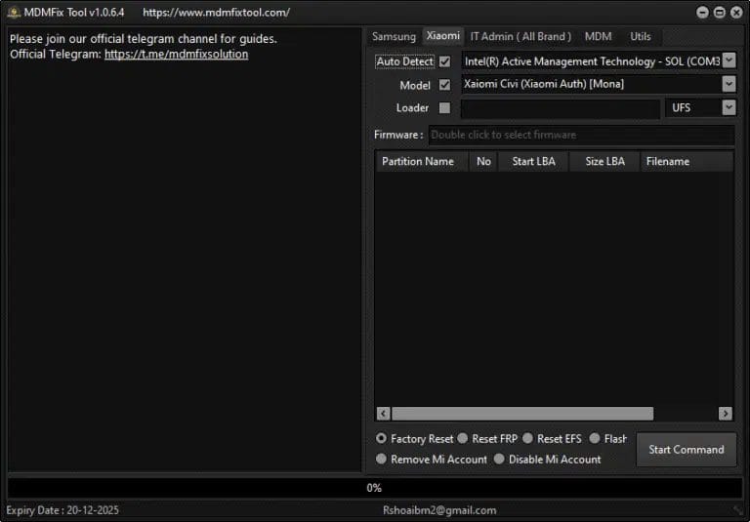This screenshot has height=522, width=750.
Task: Choose the Remove Mi Account option
Action: pyautogui.click(x=382, y=459)
